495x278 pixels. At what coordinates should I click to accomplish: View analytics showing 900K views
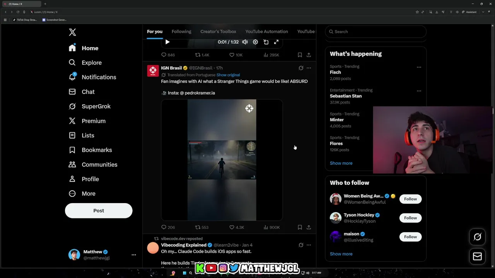[271, 227]
